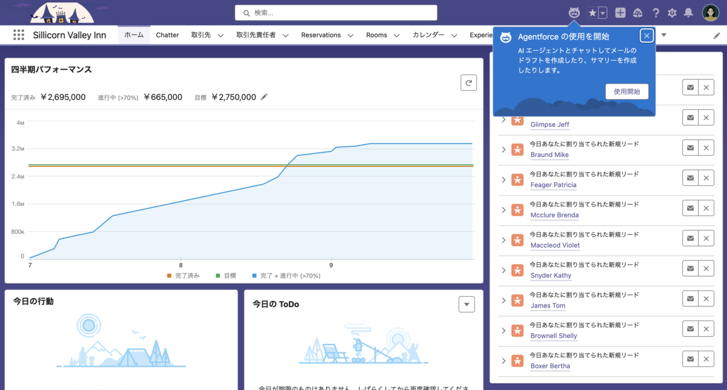
Task: Dismiss the James Tom lead item
Action: coord(706,299)
